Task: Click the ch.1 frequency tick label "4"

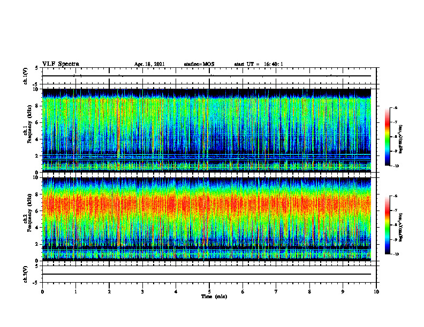Action: pos(37,139)
